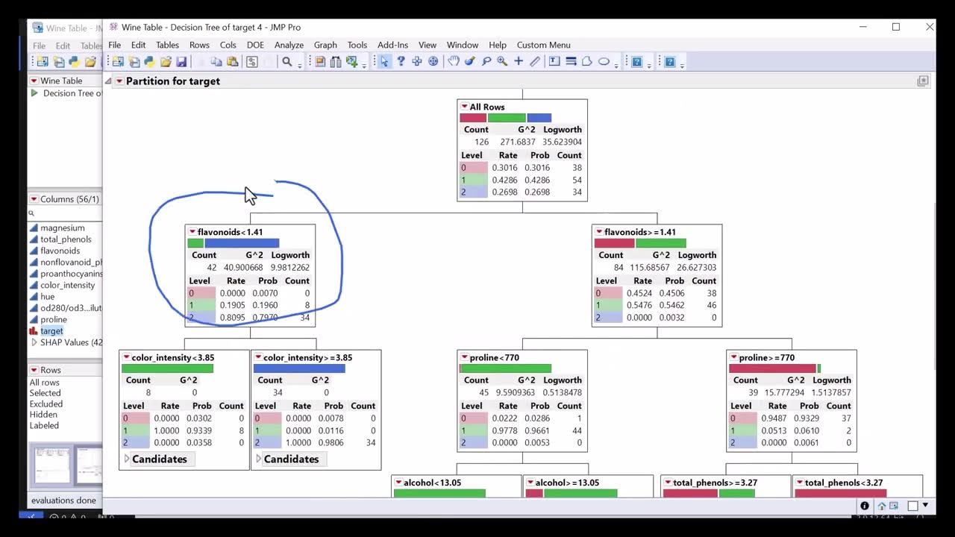Click the level 0 pink swatch in All Rows
This screenshot has width=955, height=537.
pos(474,168)
